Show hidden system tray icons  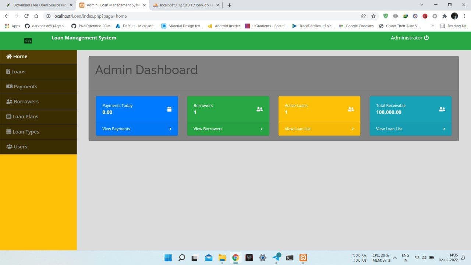tap(395, 258)
